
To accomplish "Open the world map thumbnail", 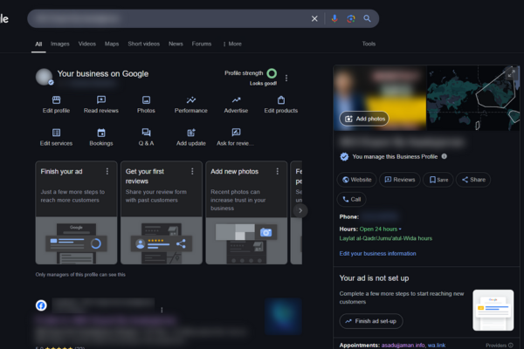I will click(473, 98).
